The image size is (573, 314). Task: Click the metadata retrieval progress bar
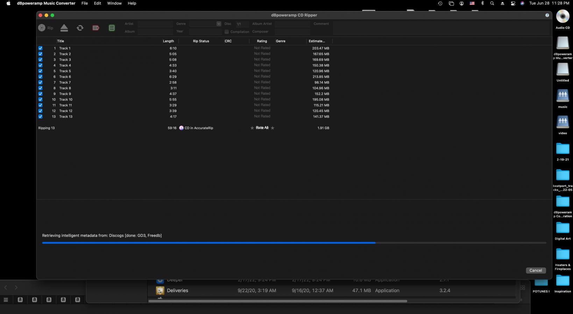point(294,243)
